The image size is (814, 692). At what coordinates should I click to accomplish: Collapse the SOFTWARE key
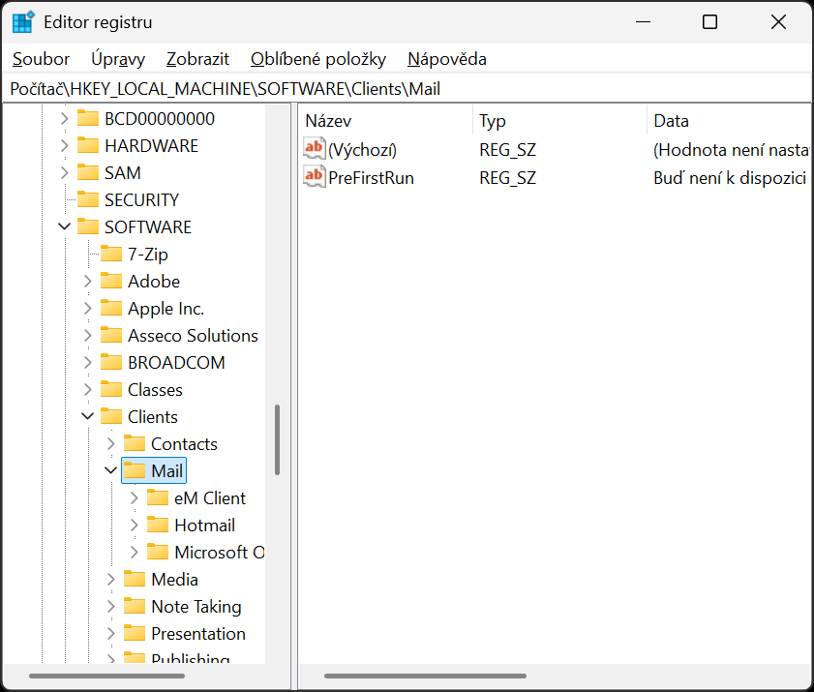click(65, 227)
